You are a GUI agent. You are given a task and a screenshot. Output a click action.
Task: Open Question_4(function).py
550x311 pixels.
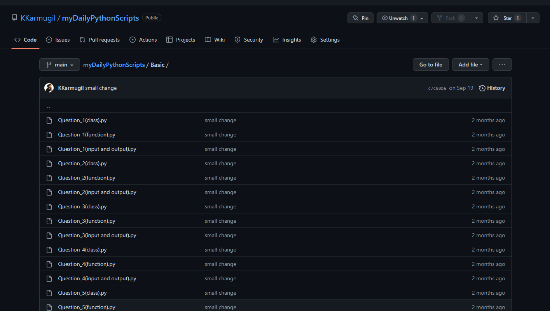coord(87,264)
